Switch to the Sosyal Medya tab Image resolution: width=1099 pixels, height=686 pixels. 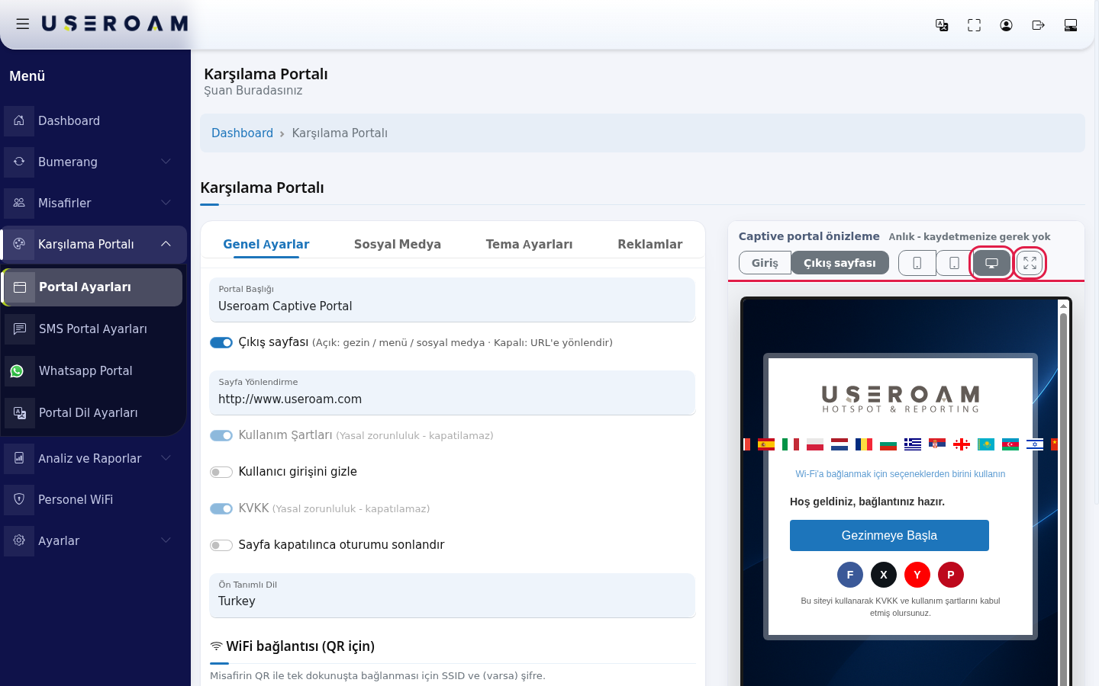[398, 245]
